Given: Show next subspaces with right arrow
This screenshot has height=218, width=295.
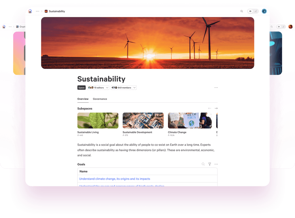Looking at the screenshot, I should tap(216, 108).
